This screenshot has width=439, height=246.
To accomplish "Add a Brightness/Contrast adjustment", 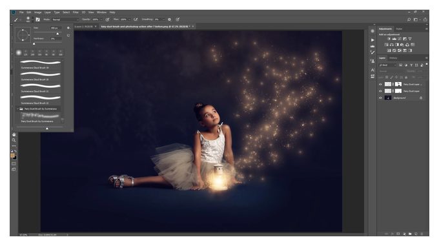I will [x=389, y=39].
